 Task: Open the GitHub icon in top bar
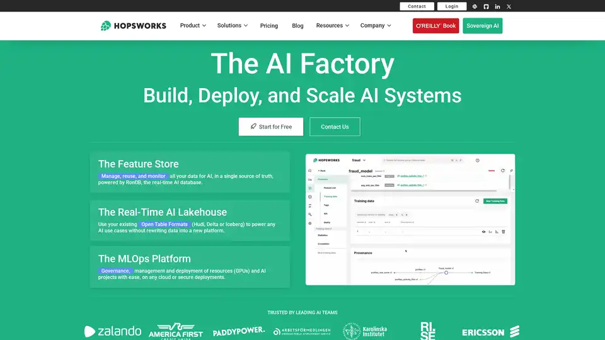point(486,6)
